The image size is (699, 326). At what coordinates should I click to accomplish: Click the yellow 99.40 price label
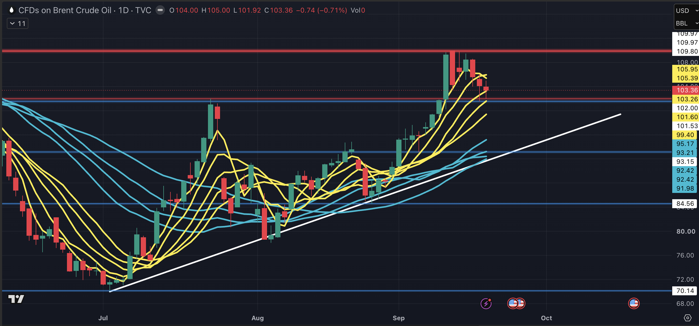[685, 135]
